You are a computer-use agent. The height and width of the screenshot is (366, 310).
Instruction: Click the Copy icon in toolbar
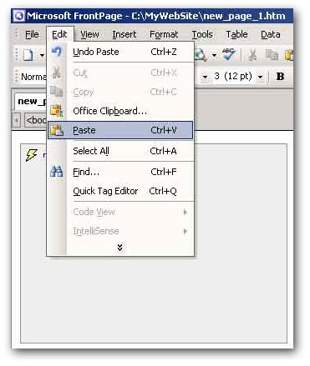pyautogui.click(x=272, y=55)
